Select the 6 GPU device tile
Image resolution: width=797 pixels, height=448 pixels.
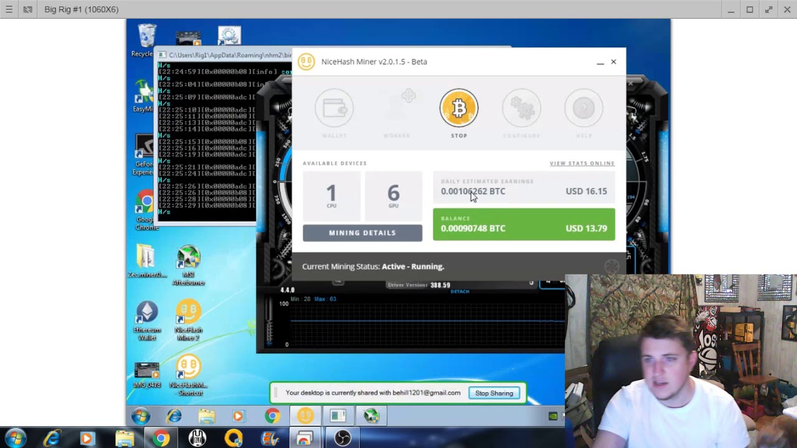(x=394, y=196)
